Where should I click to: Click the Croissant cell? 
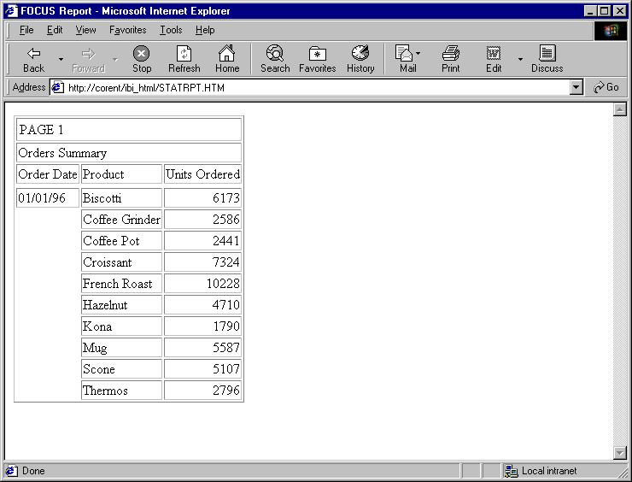coord(122,262)
